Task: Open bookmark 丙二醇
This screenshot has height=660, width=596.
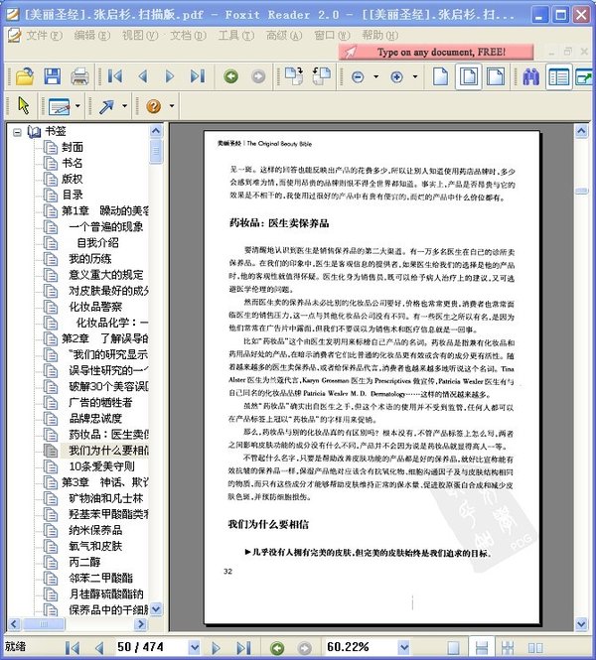Action: 84,563
